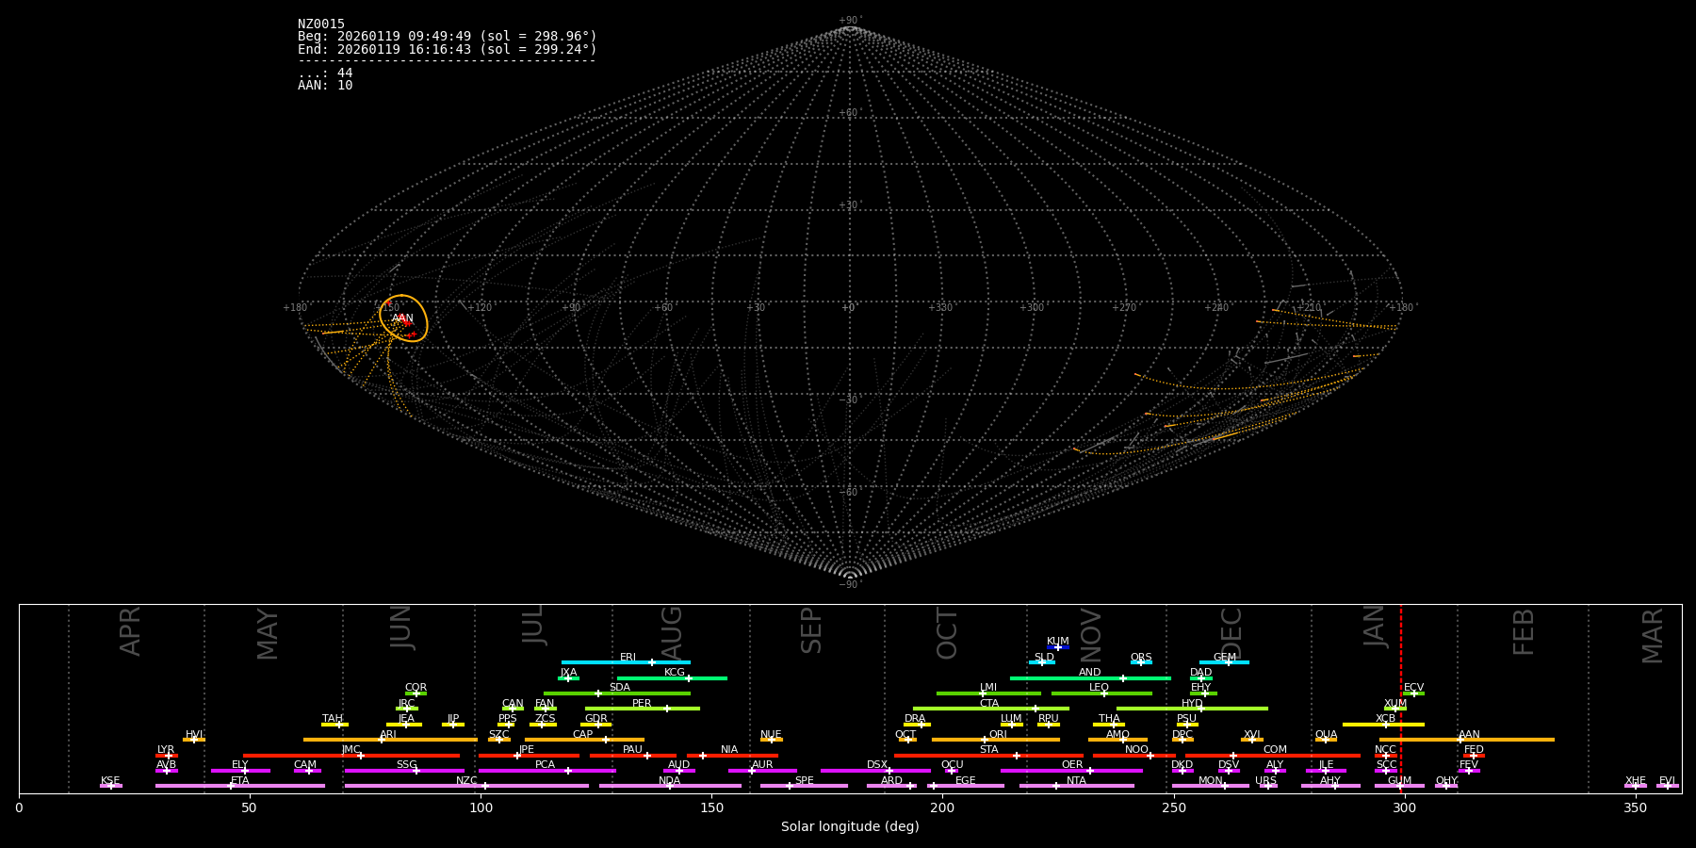Click the SLD shower label

pyautogui.click(x=1044, y=658)
